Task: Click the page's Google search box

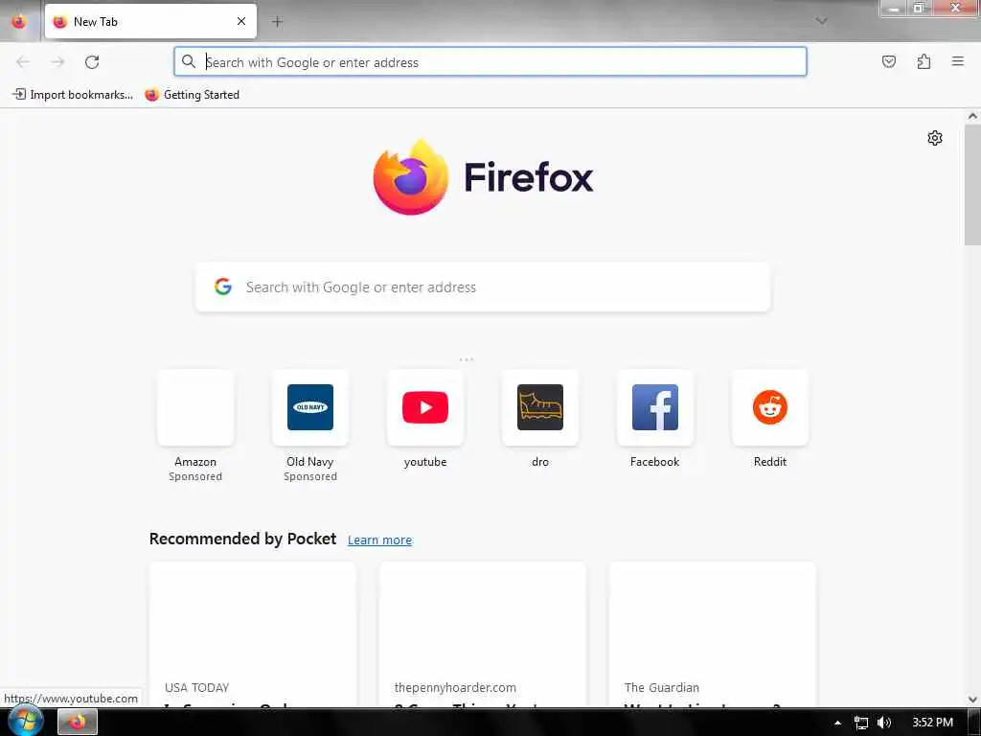Action: click(x=483, y=287)
